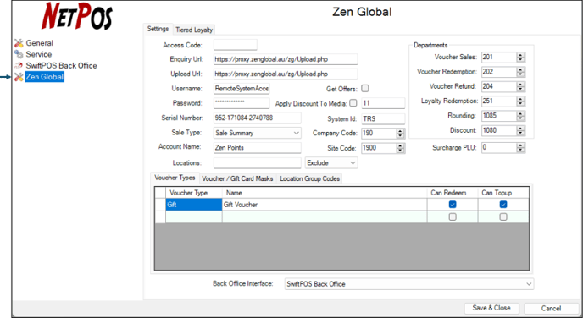Click the Upload Url field

[286, 74]
